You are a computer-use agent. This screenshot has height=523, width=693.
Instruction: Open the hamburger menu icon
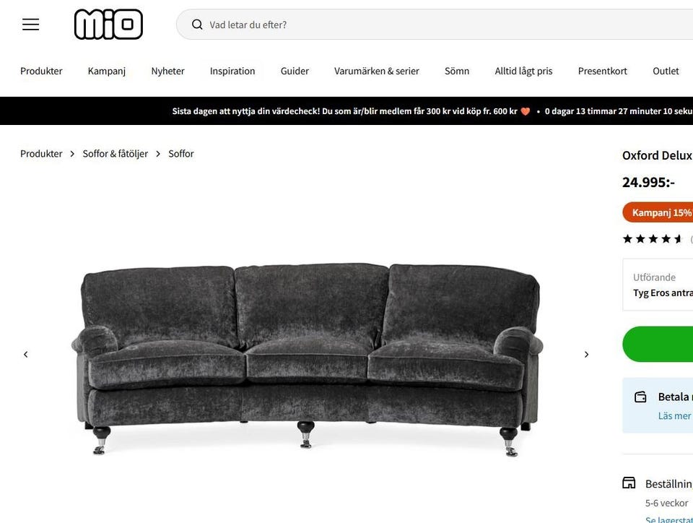tap(31, 25)
